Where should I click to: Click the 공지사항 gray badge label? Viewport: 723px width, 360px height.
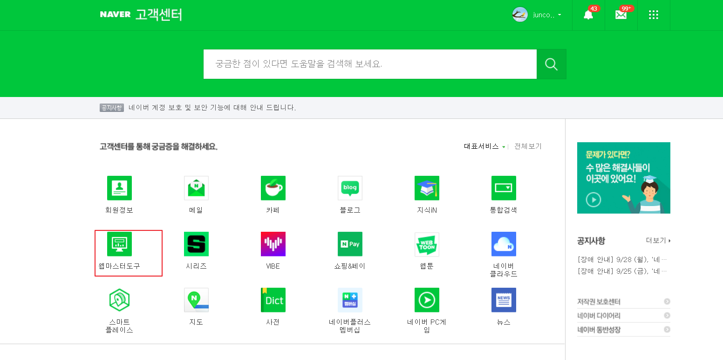(x=112, y=108)
